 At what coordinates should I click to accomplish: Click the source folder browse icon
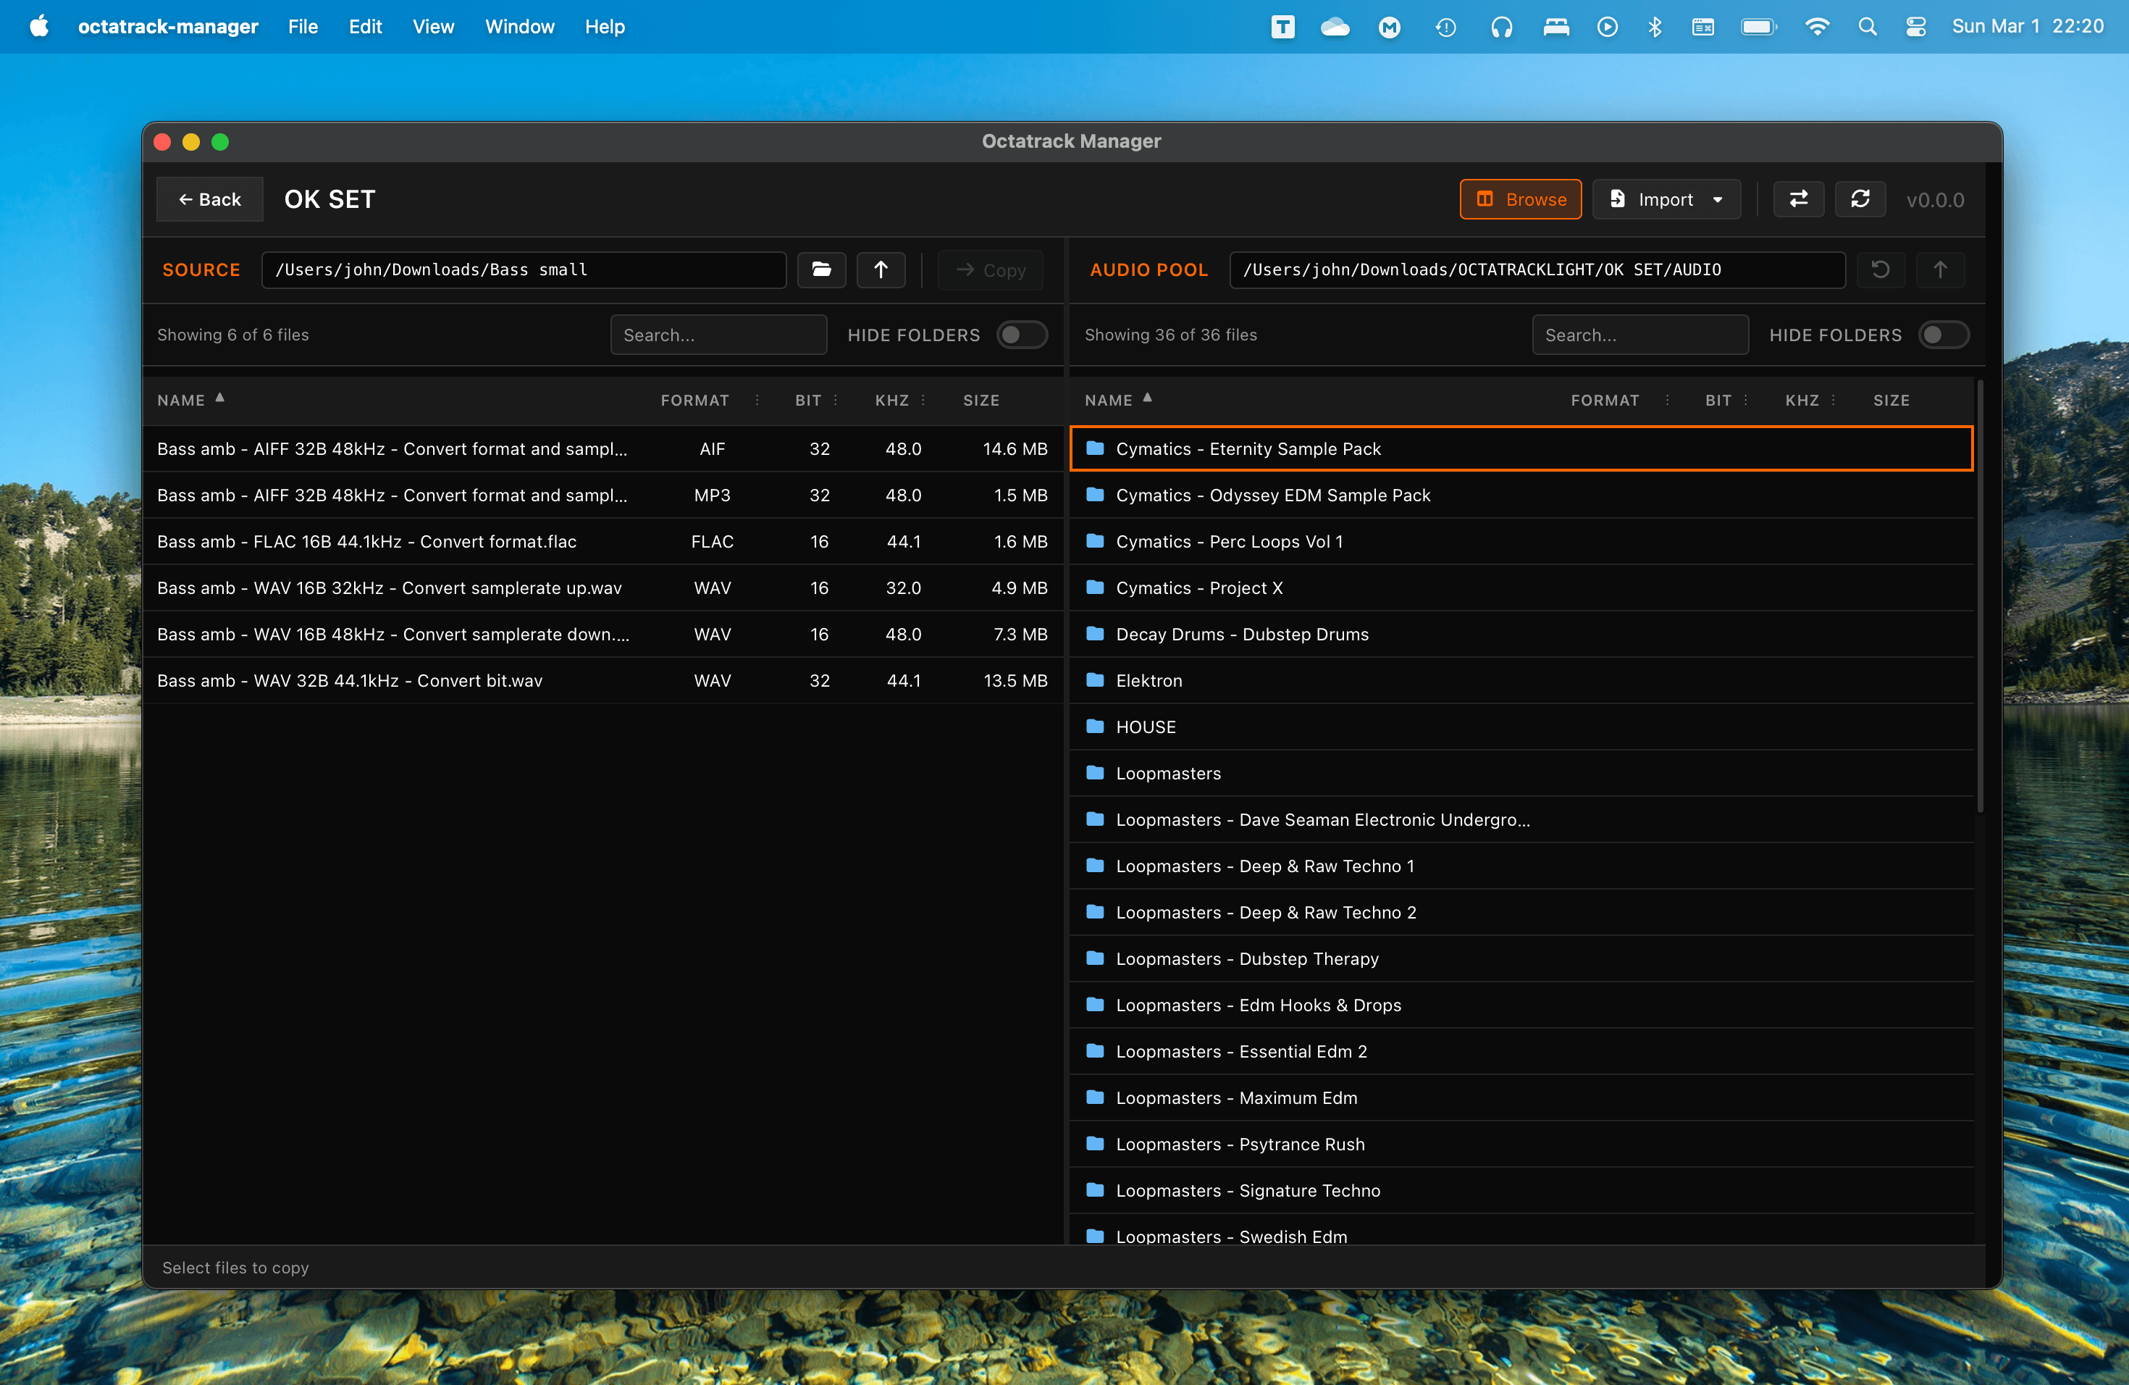tap(821, 269)
